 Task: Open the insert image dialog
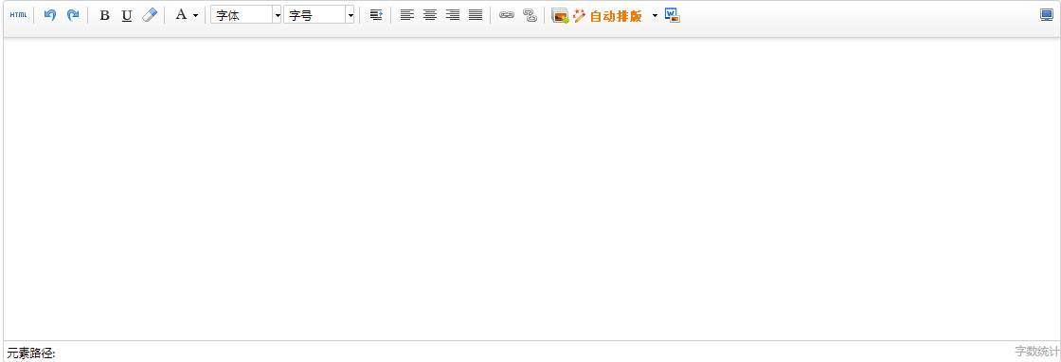click(x=560, y=15)
